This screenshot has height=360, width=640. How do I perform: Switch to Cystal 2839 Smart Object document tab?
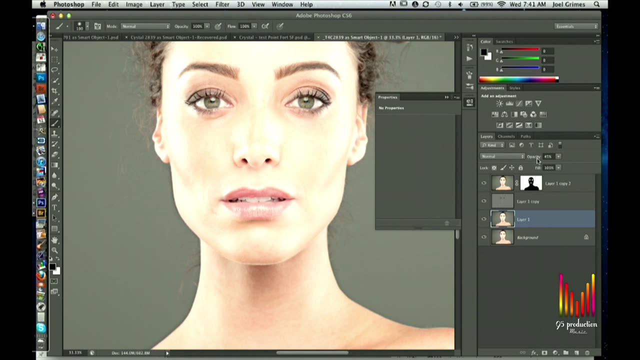pyautogui.click(x=178, y=37)
